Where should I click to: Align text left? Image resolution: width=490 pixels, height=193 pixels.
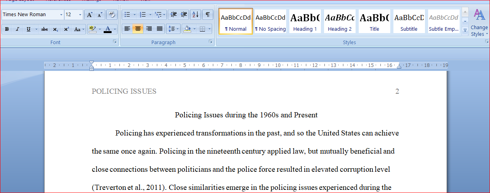[127, 29]
